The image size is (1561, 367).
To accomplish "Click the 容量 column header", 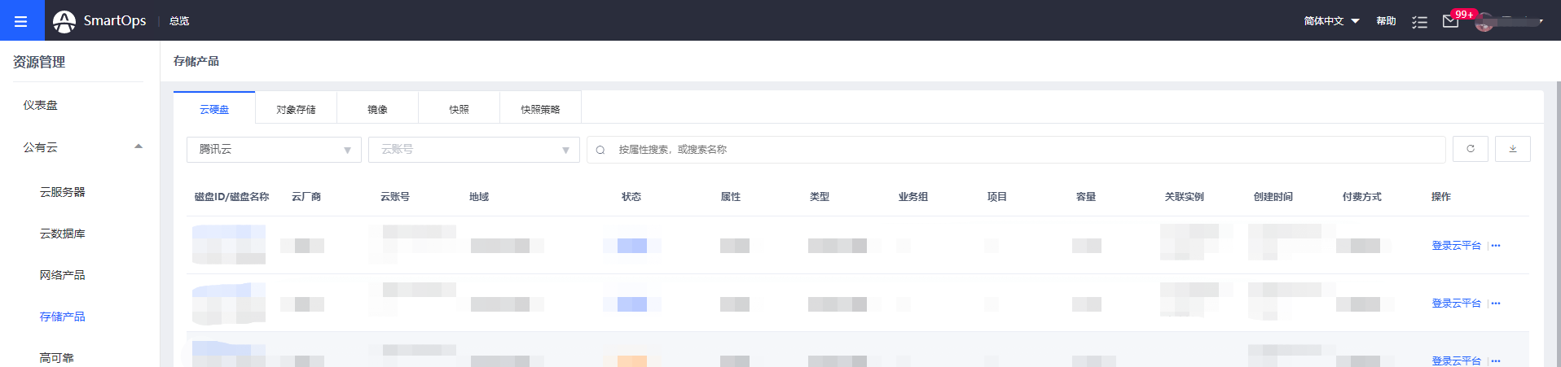I will 1086,197.
